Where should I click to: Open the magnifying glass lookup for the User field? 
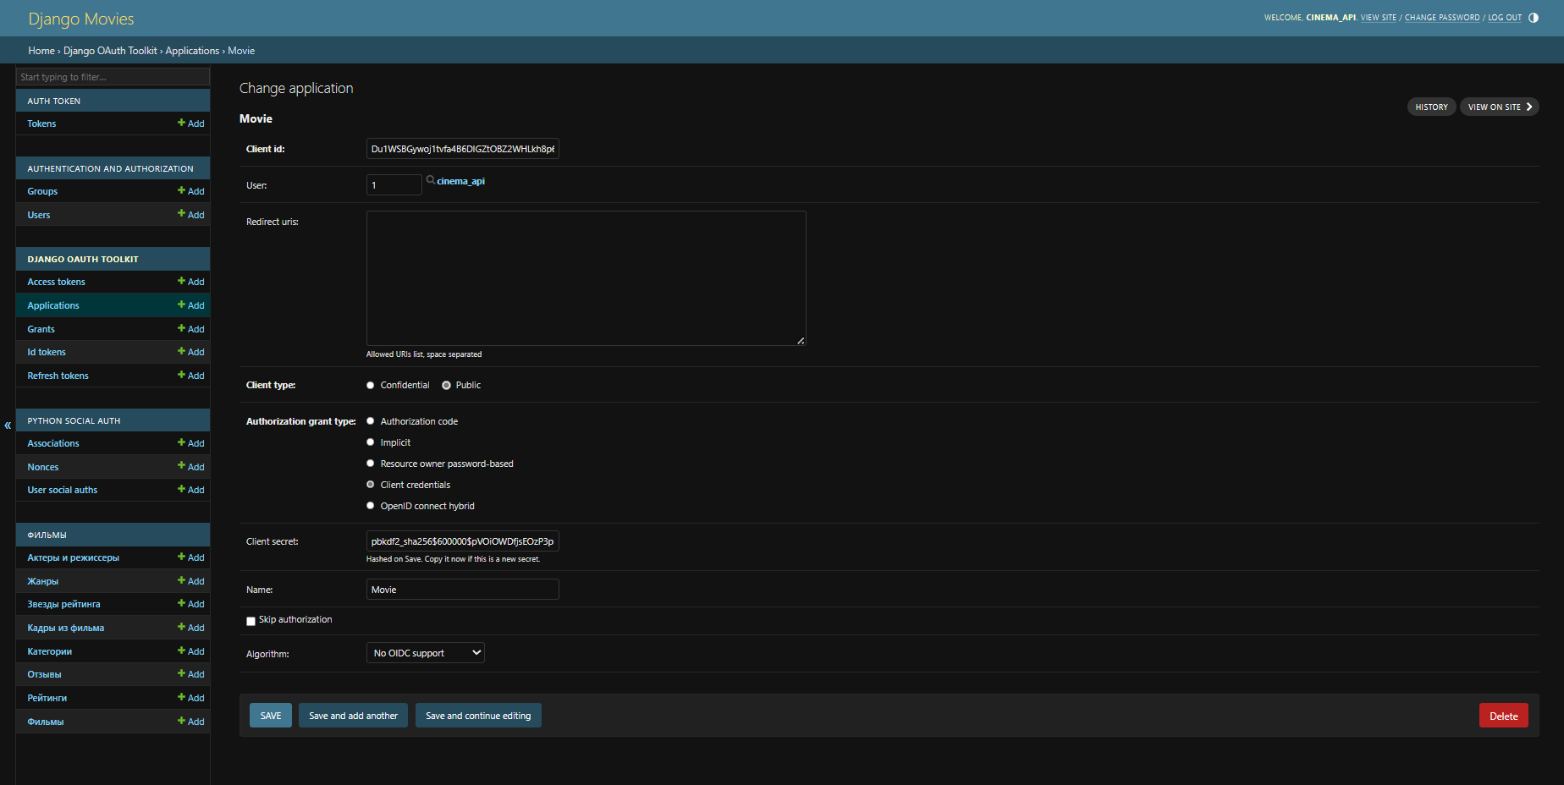430,179
